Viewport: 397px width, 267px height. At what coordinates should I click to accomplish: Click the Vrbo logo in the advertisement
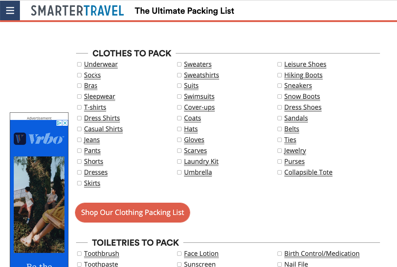(39, 138)
